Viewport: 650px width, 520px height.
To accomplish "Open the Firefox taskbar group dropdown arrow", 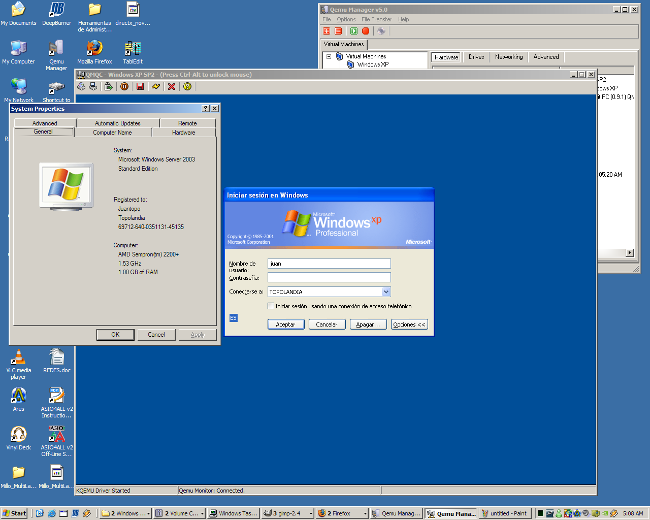I will pos(365,513).
